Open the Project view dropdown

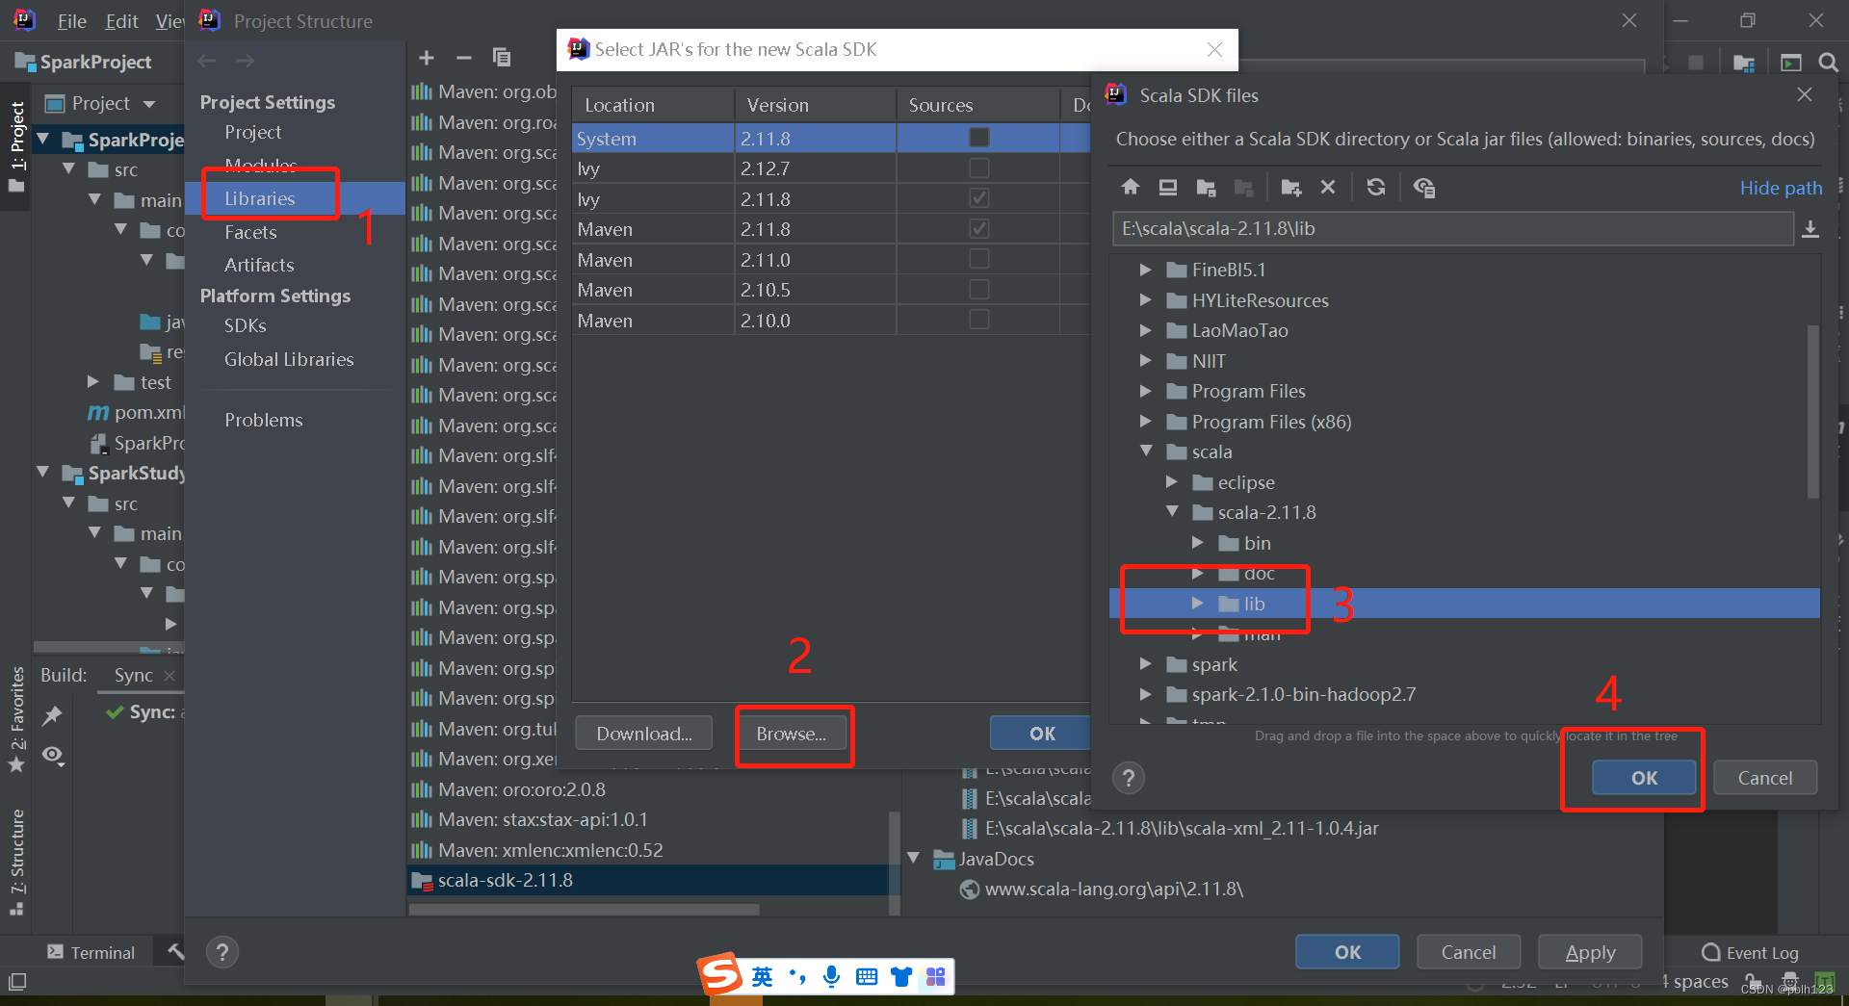(x=149, y=103)
